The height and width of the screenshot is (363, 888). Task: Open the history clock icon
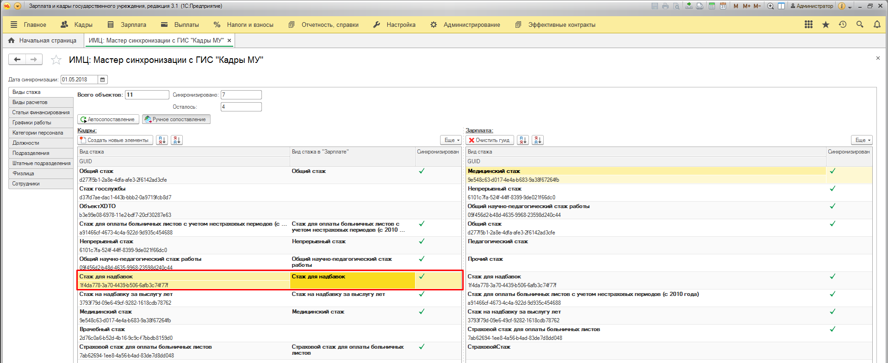843,25
